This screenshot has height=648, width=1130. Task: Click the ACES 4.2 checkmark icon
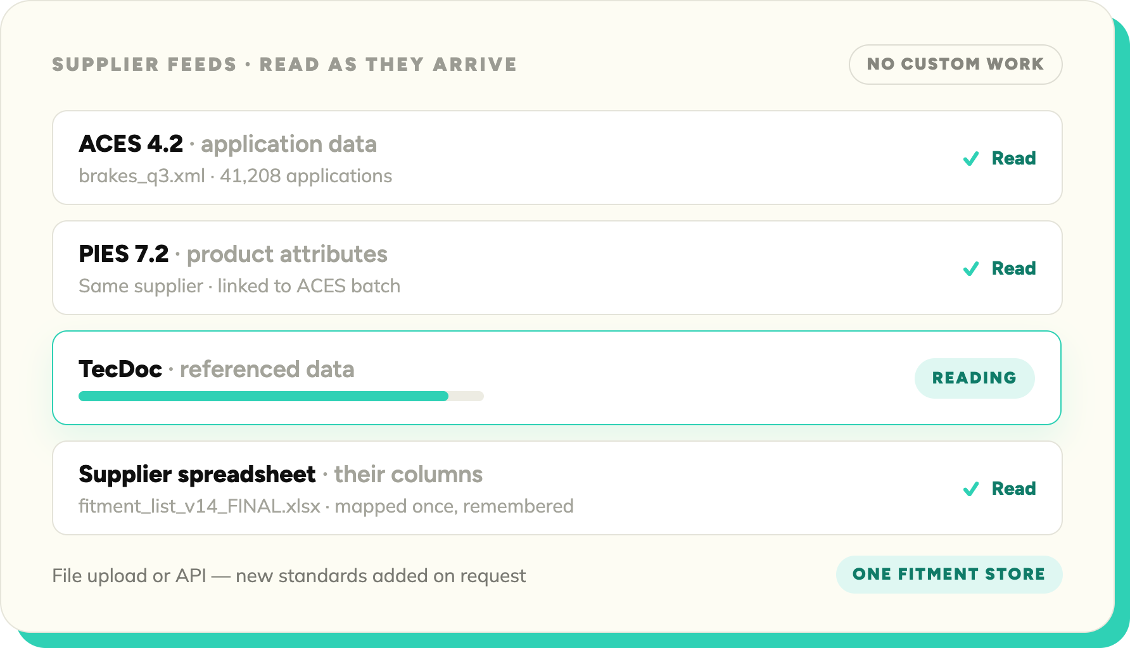coord(971,159)
